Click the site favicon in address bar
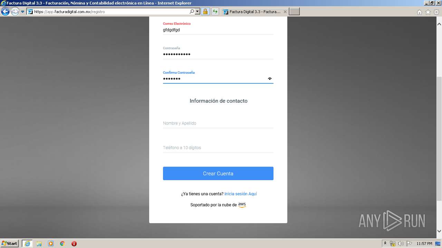The width and height of the screenshot is (442, 248). 30,12
